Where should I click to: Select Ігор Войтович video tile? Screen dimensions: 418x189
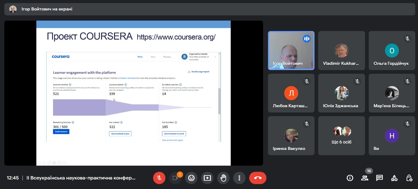291,51
